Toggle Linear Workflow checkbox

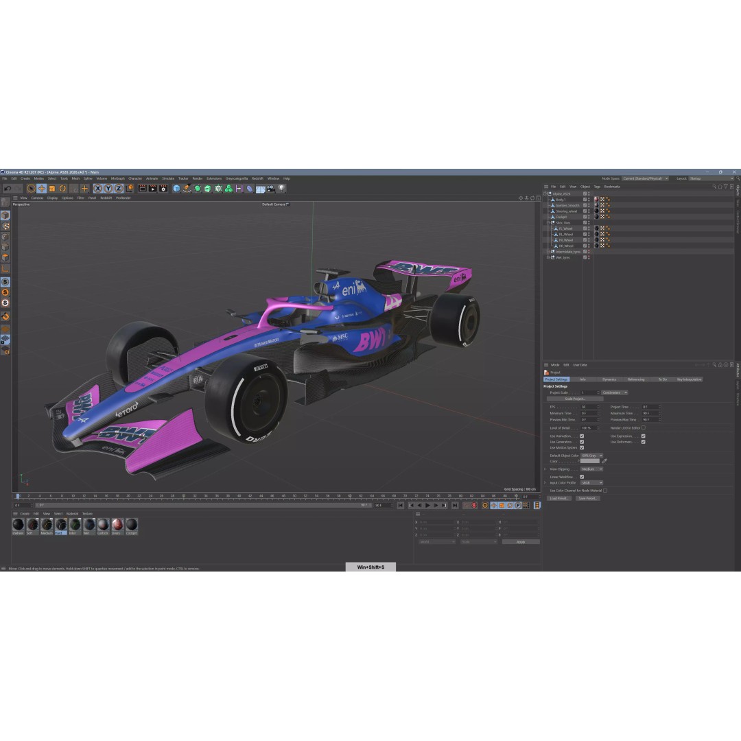582,477
